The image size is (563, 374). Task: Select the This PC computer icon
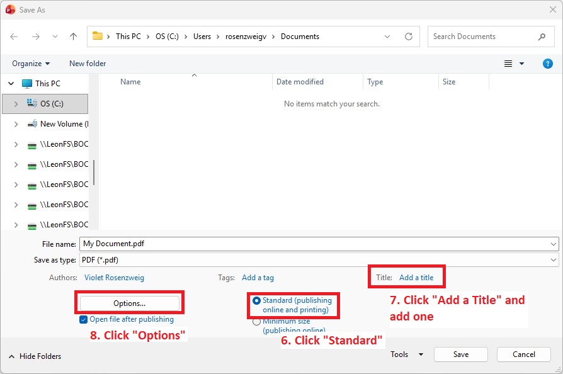pos(27,84)
